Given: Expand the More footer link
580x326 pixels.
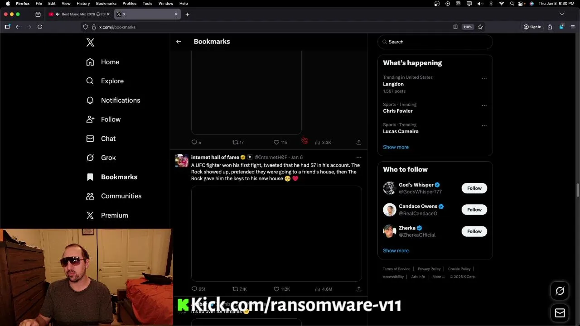Looking at the screenshot, I should (x=438, y=277).
